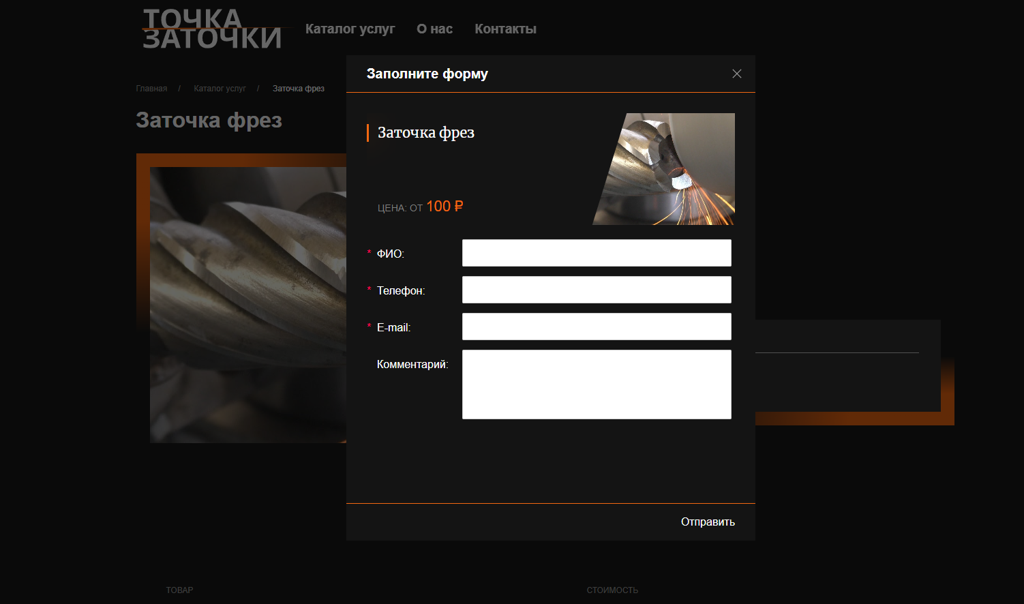Click the Заточка фрез title in dialog
1024x604 pixels.
[426, 132]
